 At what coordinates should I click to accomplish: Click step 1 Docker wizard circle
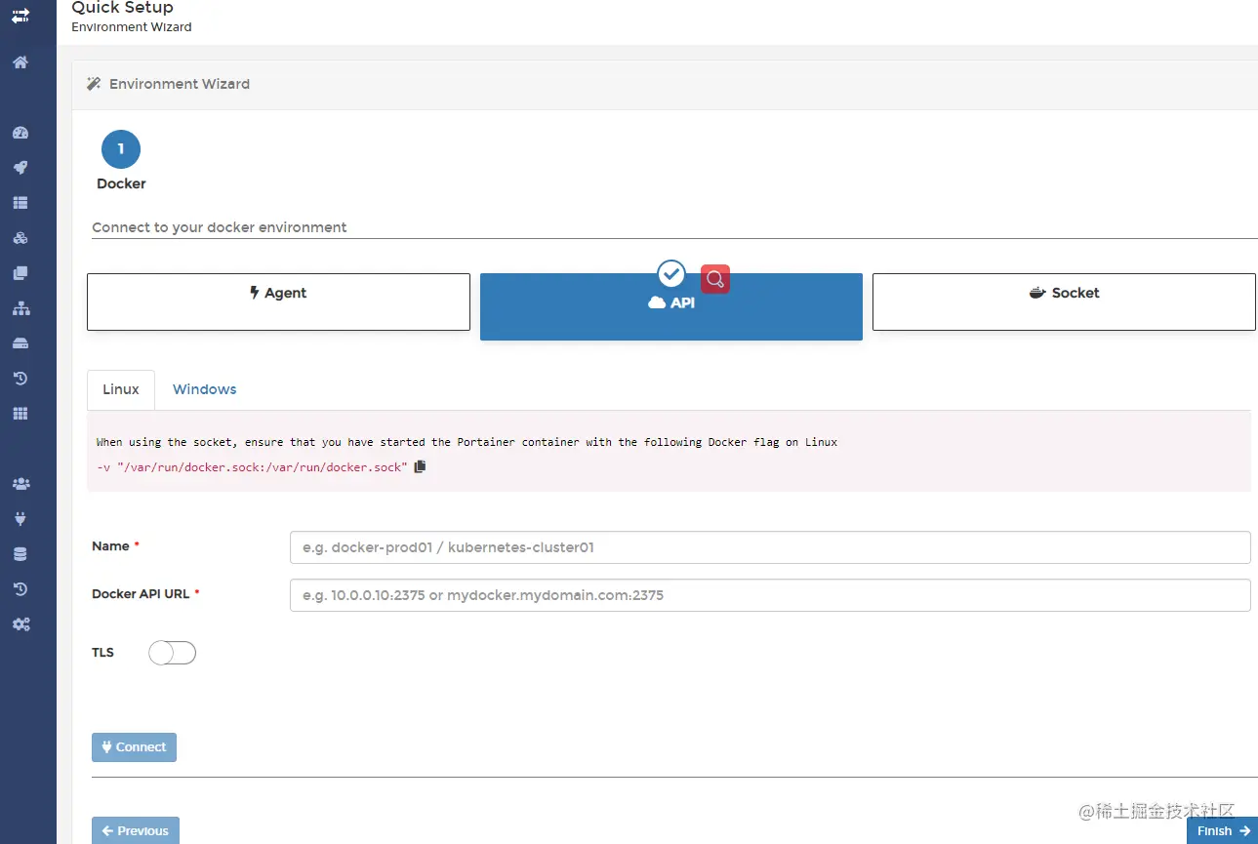pyautogui.click(x=121, y=149)
